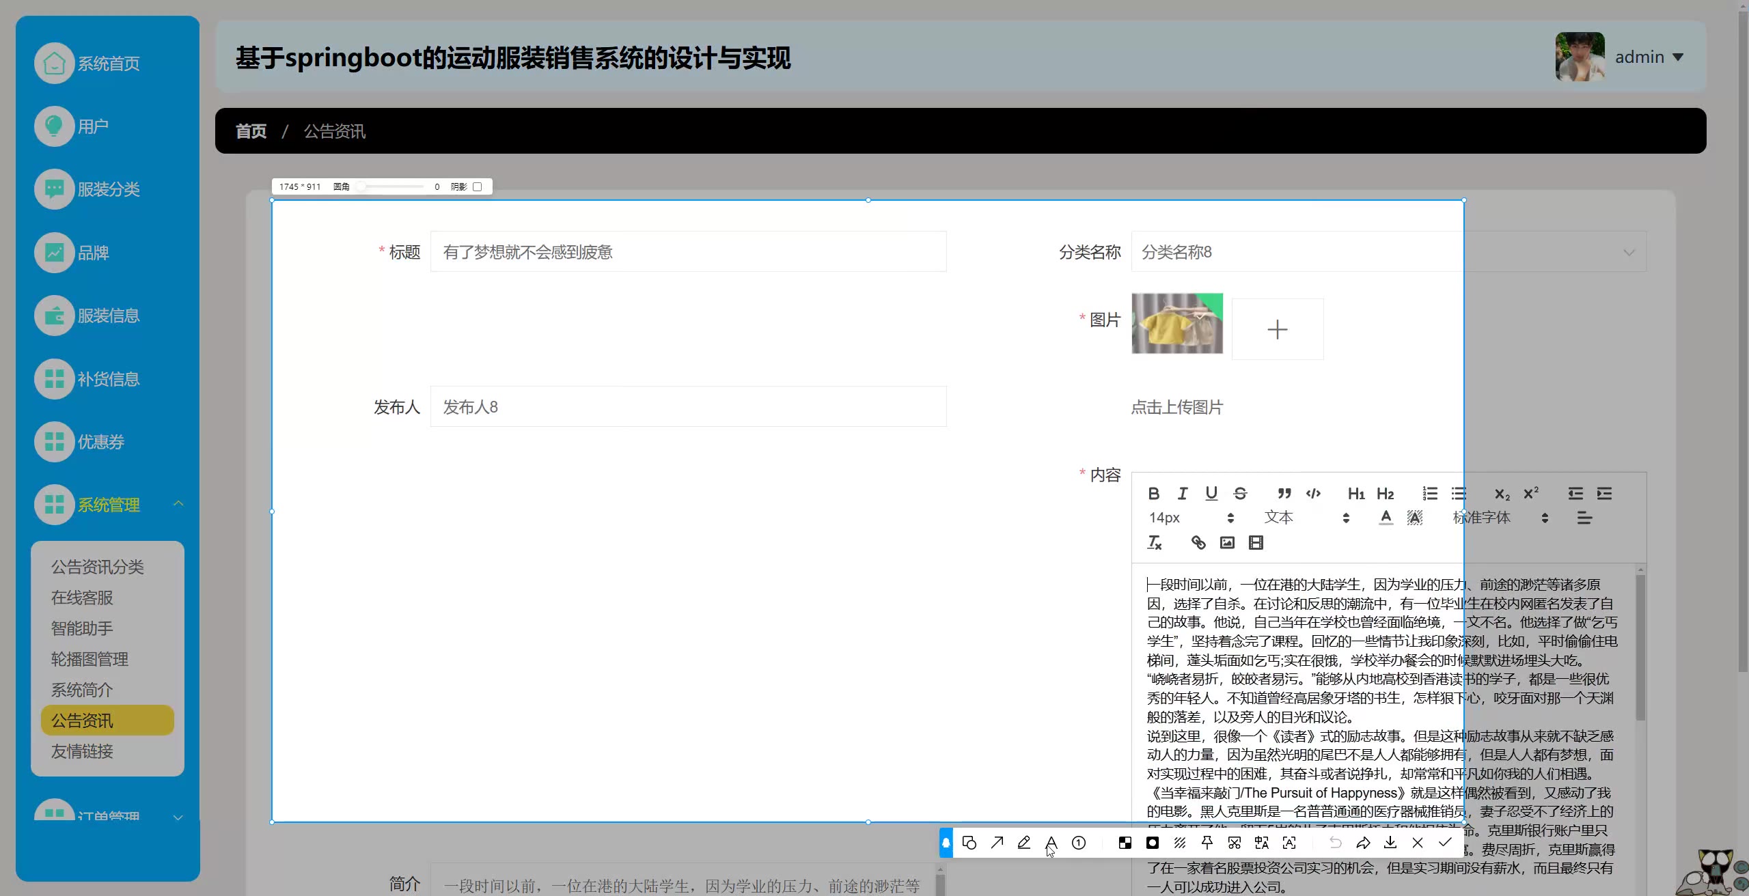Go to 服装信息 in sidebar
Image resolution: width=1749 pixels, height=896 pixels.
(108, 316)
